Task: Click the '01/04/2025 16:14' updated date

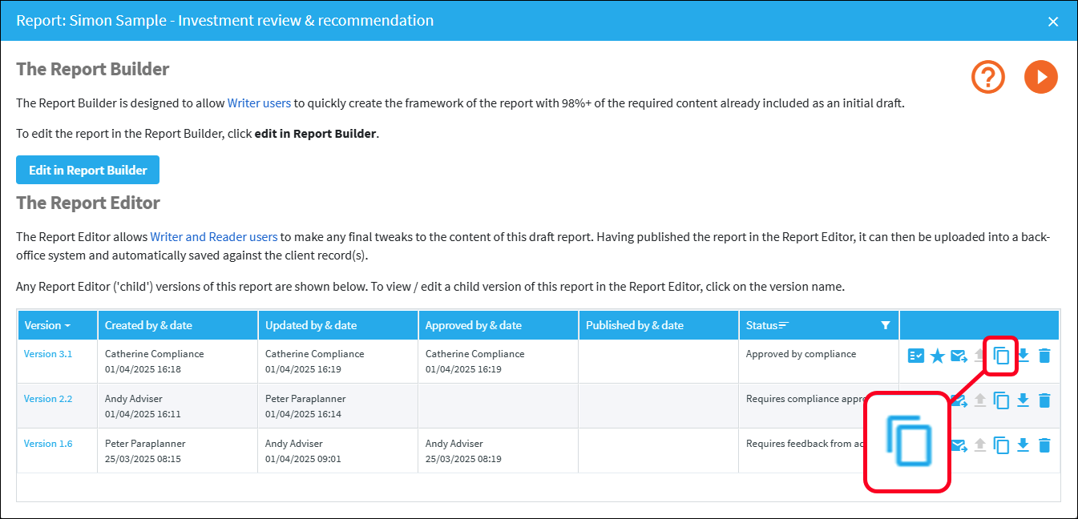Action: 303,414
